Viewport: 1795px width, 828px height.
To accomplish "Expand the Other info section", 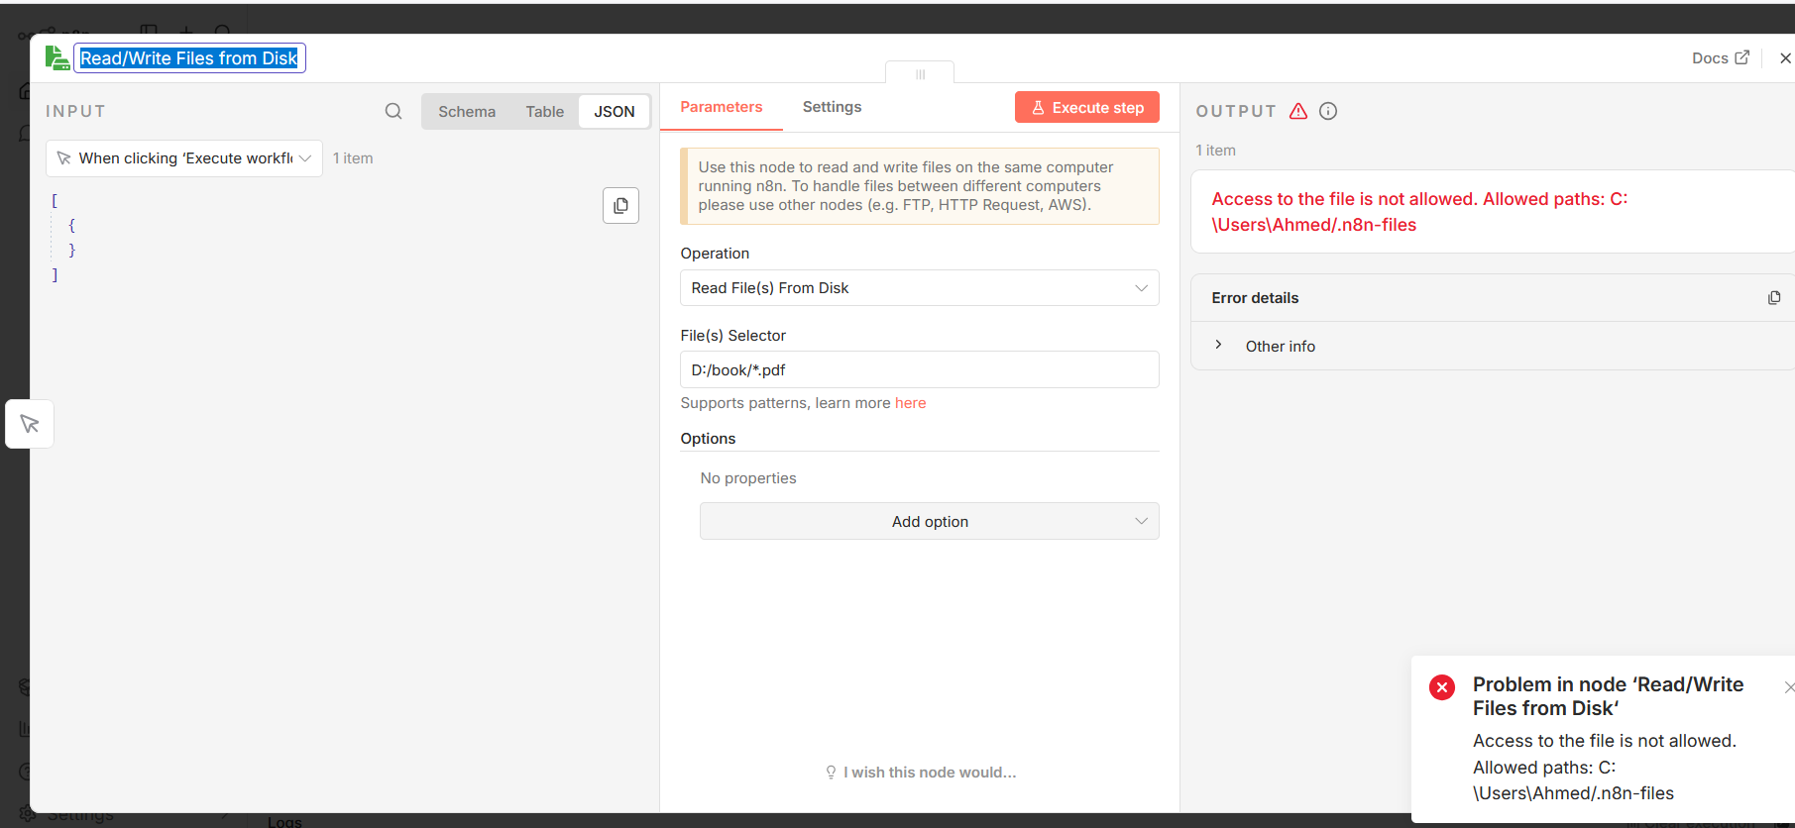I will (x=1219, y=346).
